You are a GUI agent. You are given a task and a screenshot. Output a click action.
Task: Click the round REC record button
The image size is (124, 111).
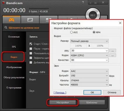point(93,15)
